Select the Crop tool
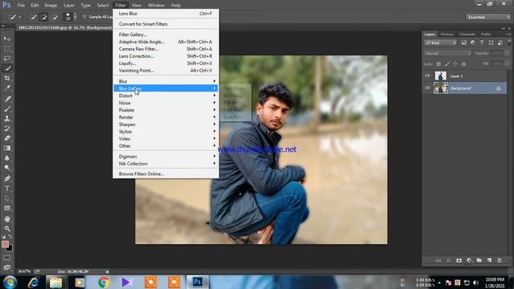This screenshot has height=289, width=514. 7,78
